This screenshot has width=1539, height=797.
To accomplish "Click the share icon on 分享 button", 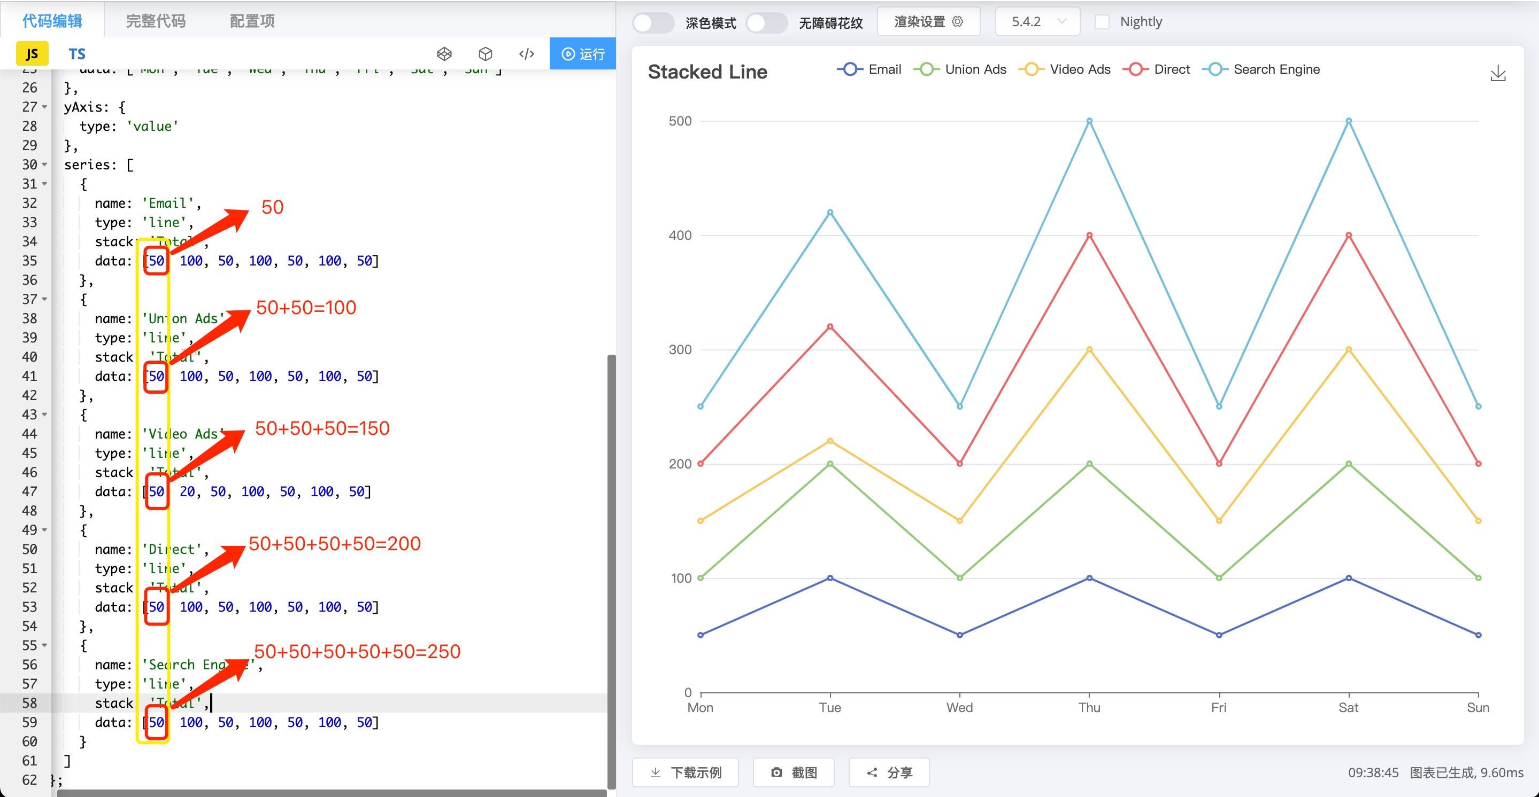I will coord(871,772).
